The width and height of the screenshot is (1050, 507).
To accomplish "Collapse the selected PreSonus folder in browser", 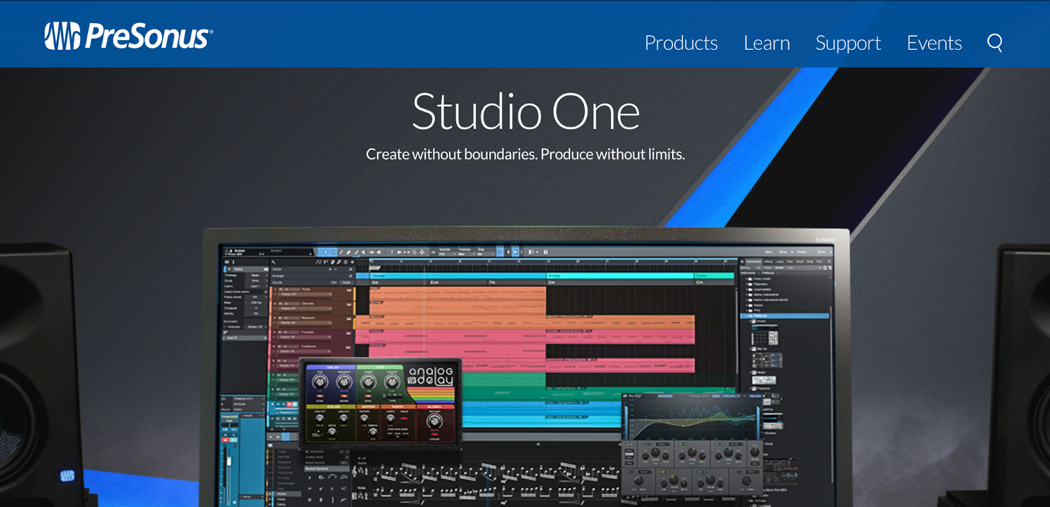I will click(746, 316).
